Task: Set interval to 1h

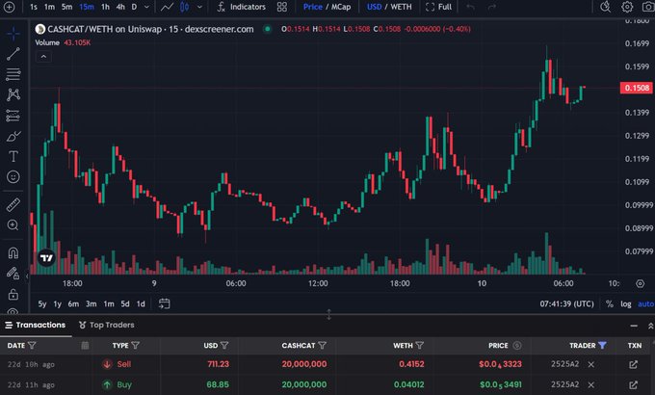Action: point(105,7)
